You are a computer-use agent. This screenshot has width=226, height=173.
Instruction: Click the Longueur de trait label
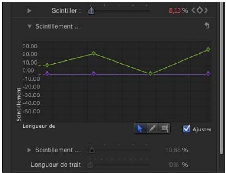pos(56,165)
